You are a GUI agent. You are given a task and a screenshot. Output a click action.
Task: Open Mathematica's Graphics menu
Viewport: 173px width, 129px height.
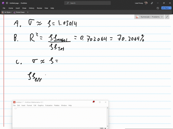click(x=41, y=105)
